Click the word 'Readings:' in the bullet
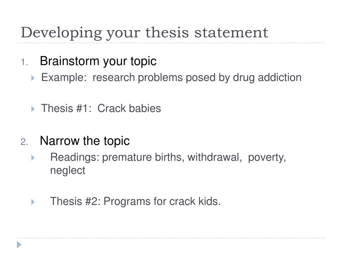 (x=75, y=158)
